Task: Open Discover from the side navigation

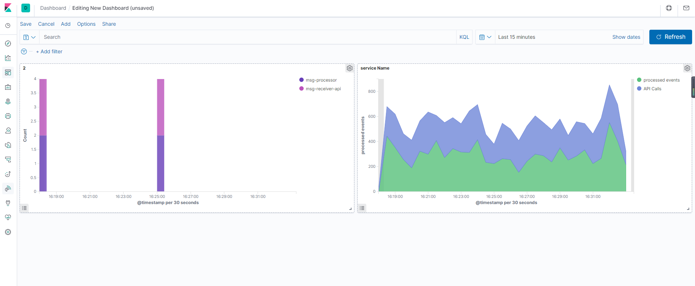Action: [8, 43]
